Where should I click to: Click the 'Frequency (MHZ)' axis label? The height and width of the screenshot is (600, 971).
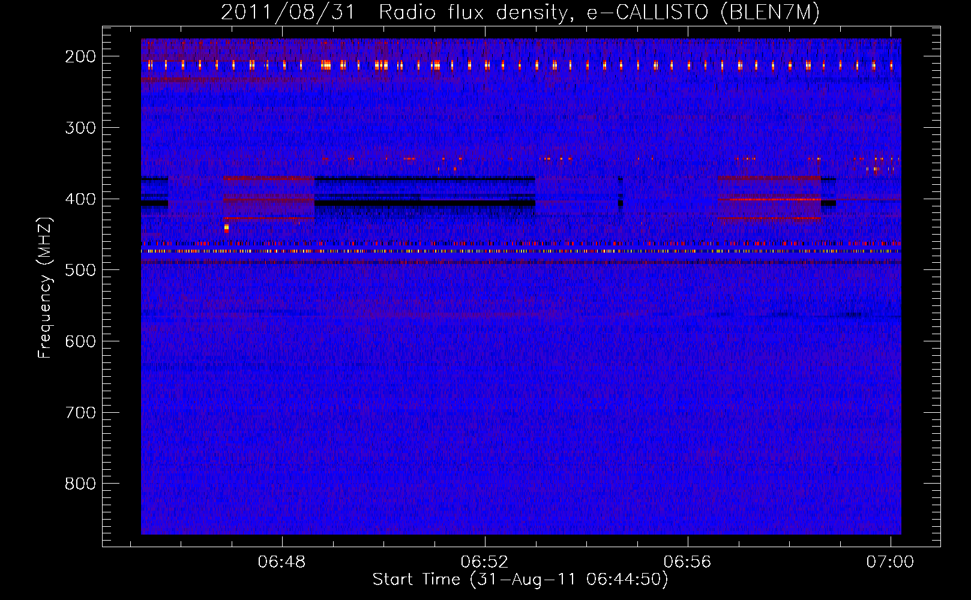tap(45, 287)
